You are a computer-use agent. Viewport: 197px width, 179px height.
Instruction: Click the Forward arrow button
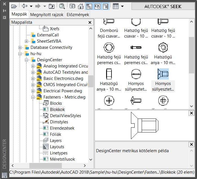coord(38,6)
